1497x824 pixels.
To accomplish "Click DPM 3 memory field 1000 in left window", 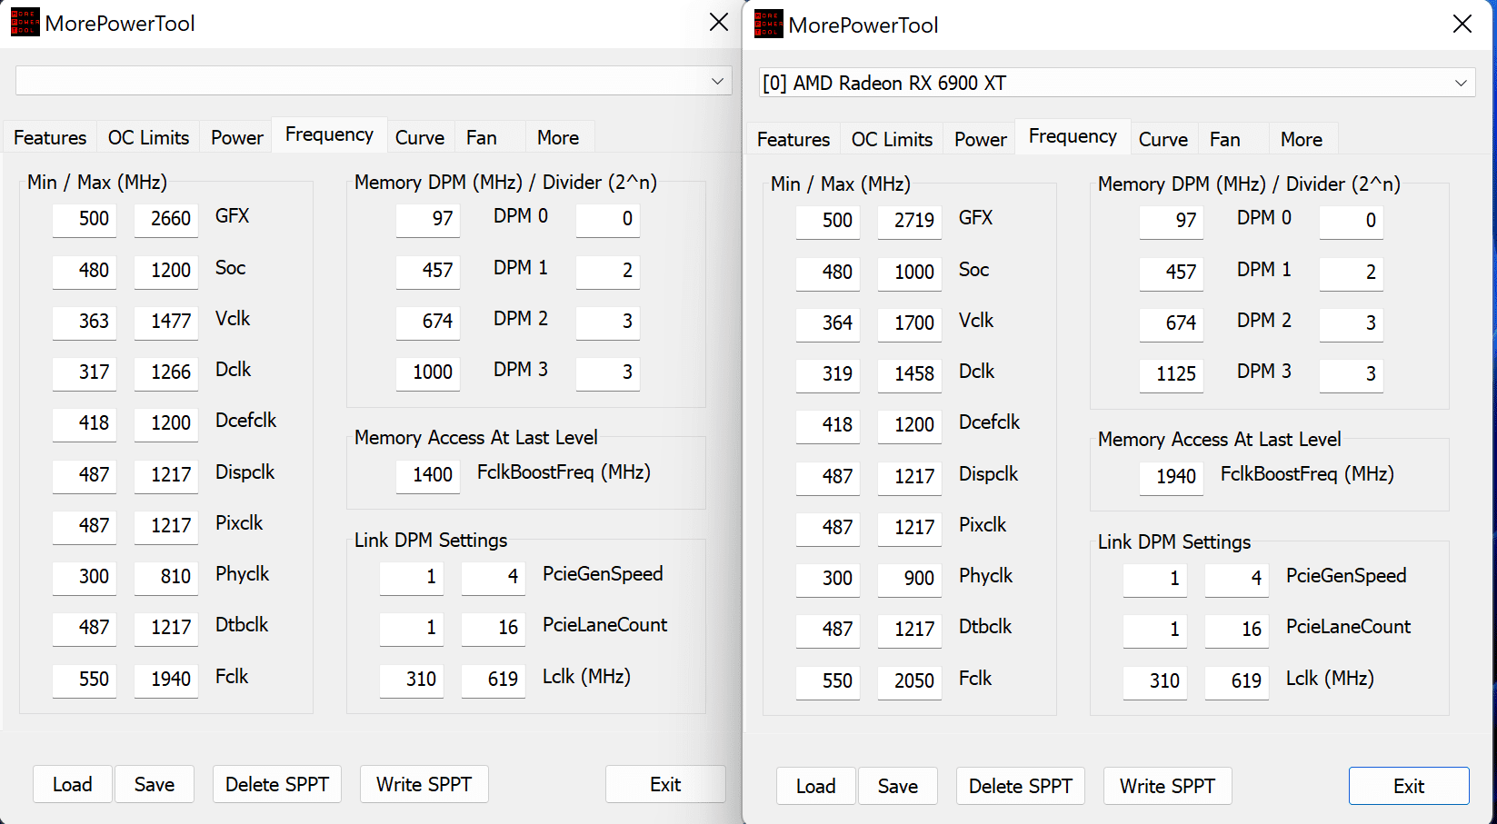I will click(x=428, y=372).
